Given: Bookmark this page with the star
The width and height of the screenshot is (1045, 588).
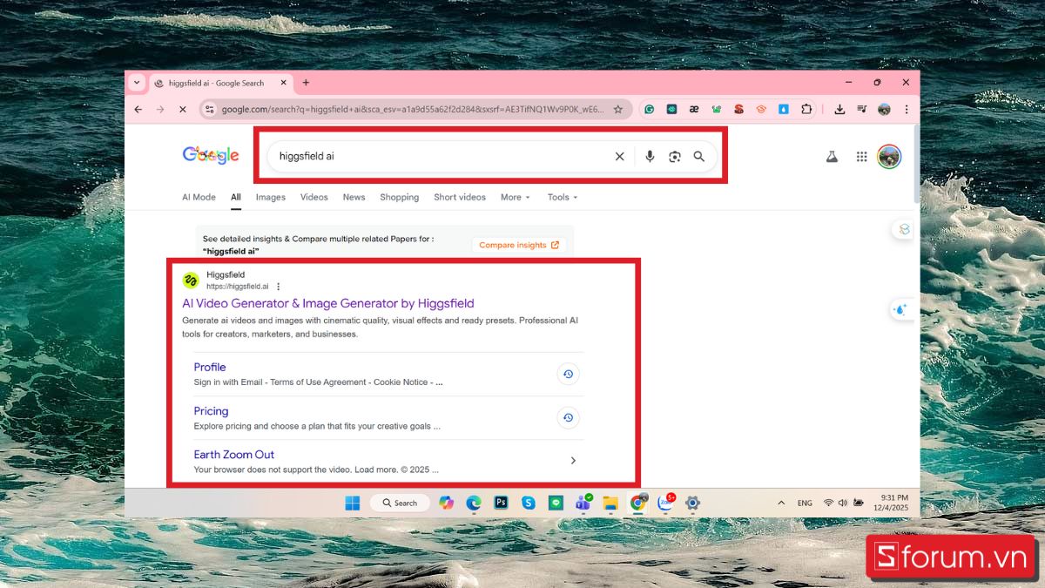Looking at the screenshot, I should (x=618, y=110).
